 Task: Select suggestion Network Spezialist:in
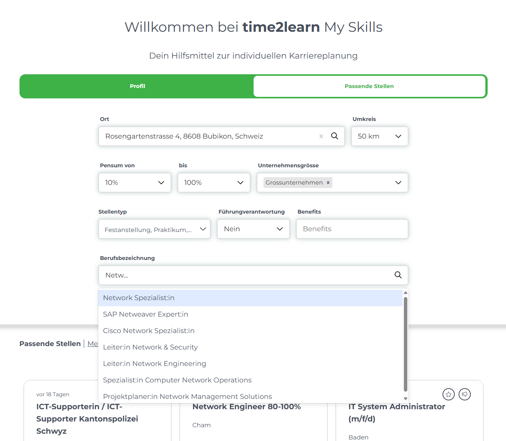click(x=251, y=298)
